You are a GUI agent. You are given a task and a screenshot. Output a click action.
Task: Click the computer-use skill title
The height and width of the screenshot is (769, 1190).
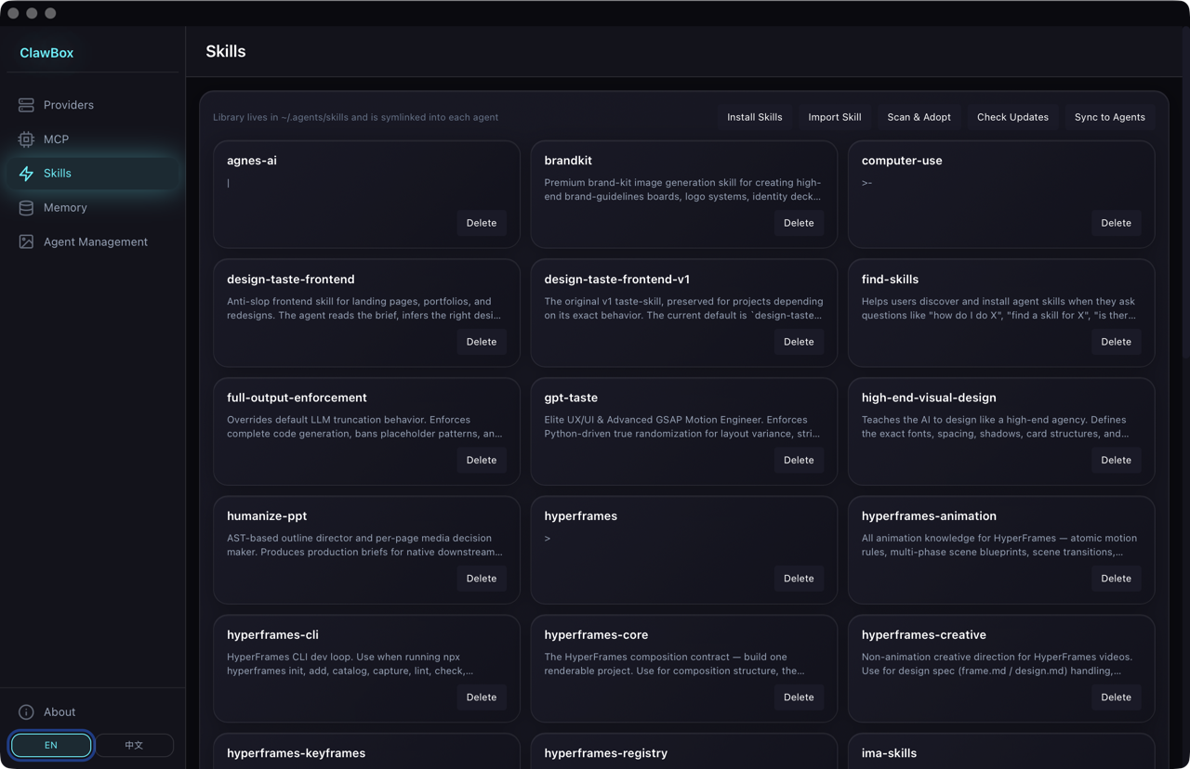(902, 161)
